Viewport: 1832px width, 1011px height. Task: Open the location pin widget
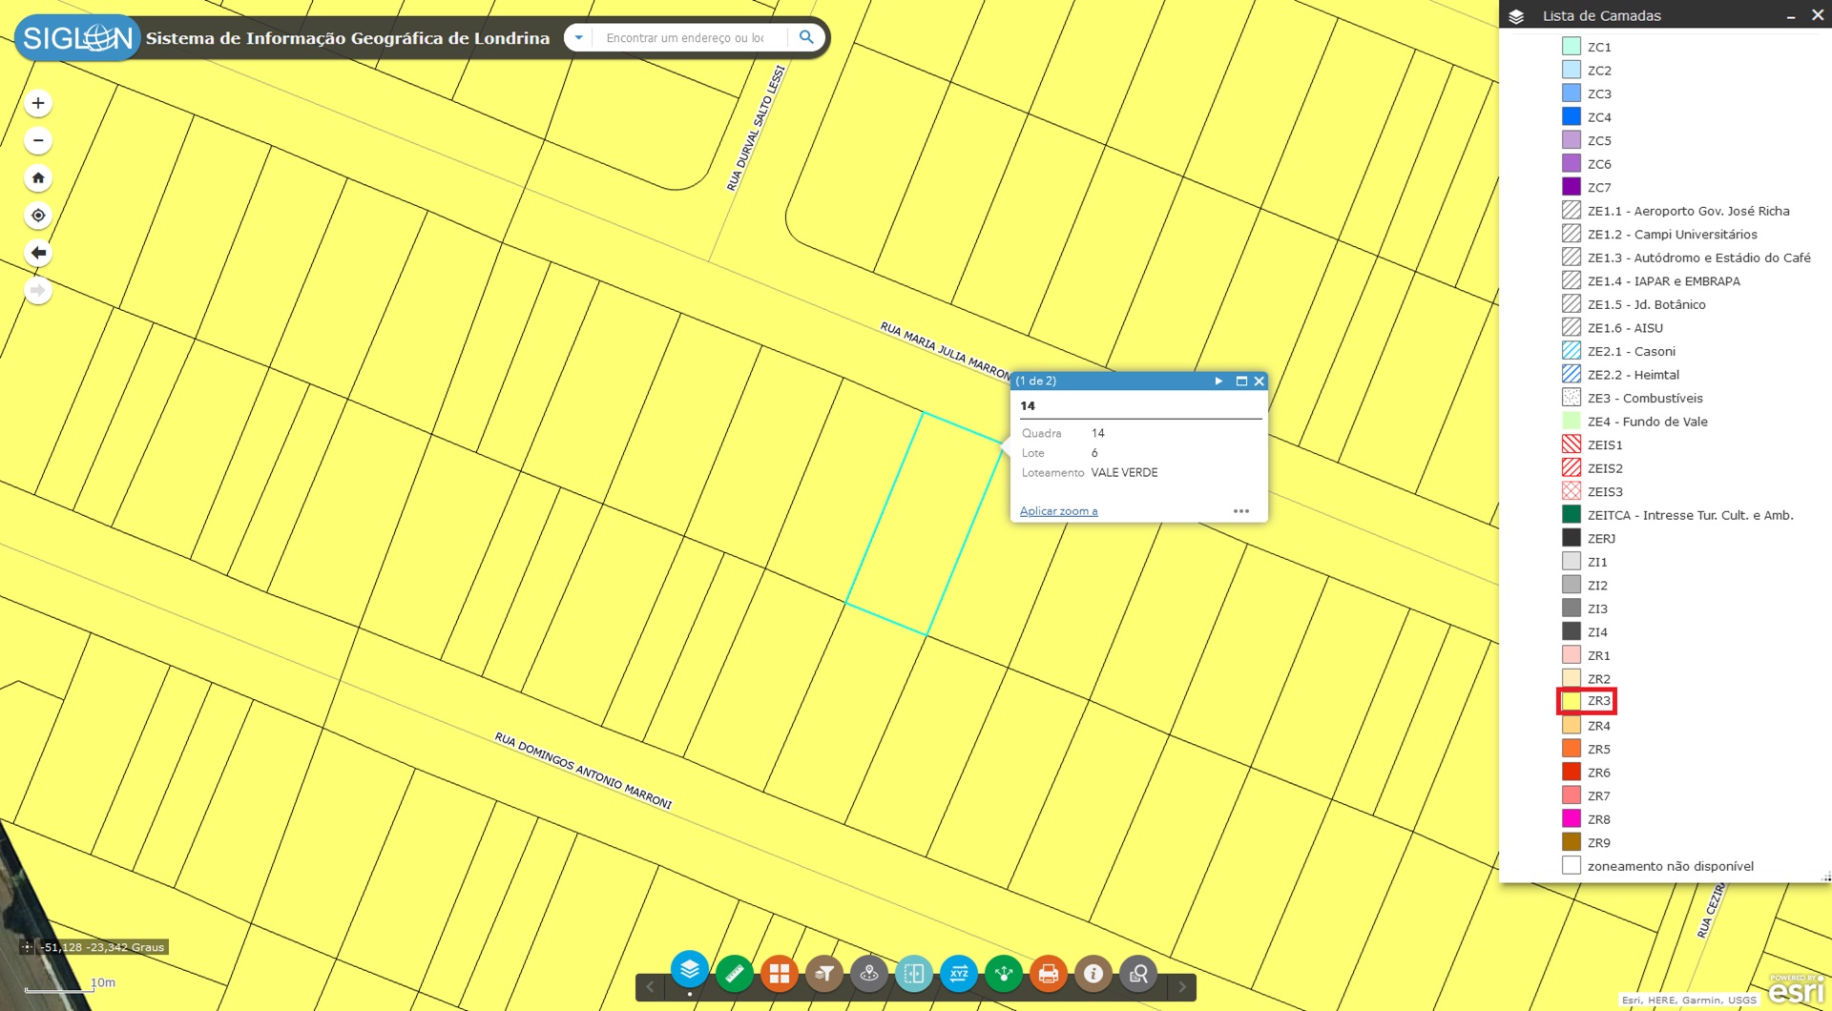point(869,974)
